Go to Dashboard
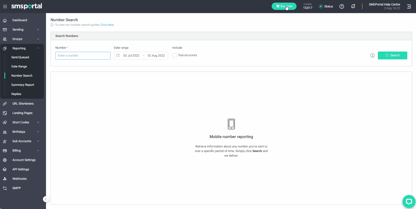This screenshot has width=416, height=209. point(20,20)
